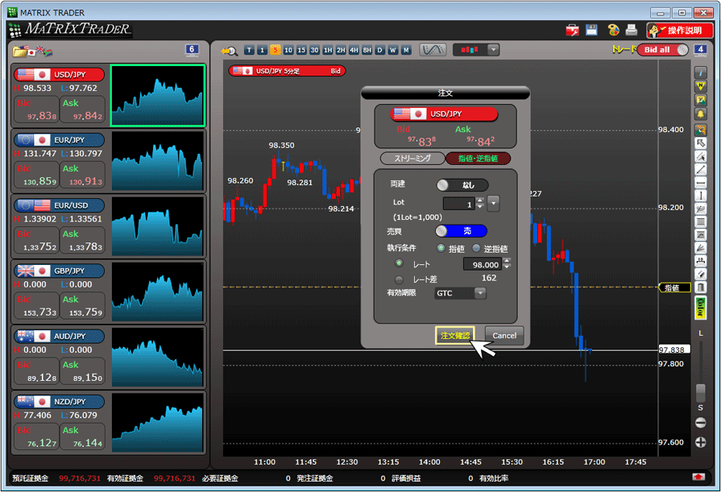Click the 指値 order line marker on chart
The width and height of the screenshot is (721, 492).
[x=674, y=287]
